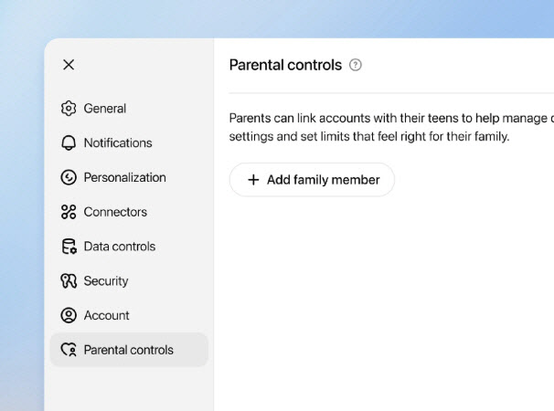The image size is (554, 411).
Task: Click the Notifications bell icon
Action: point(69,143)
